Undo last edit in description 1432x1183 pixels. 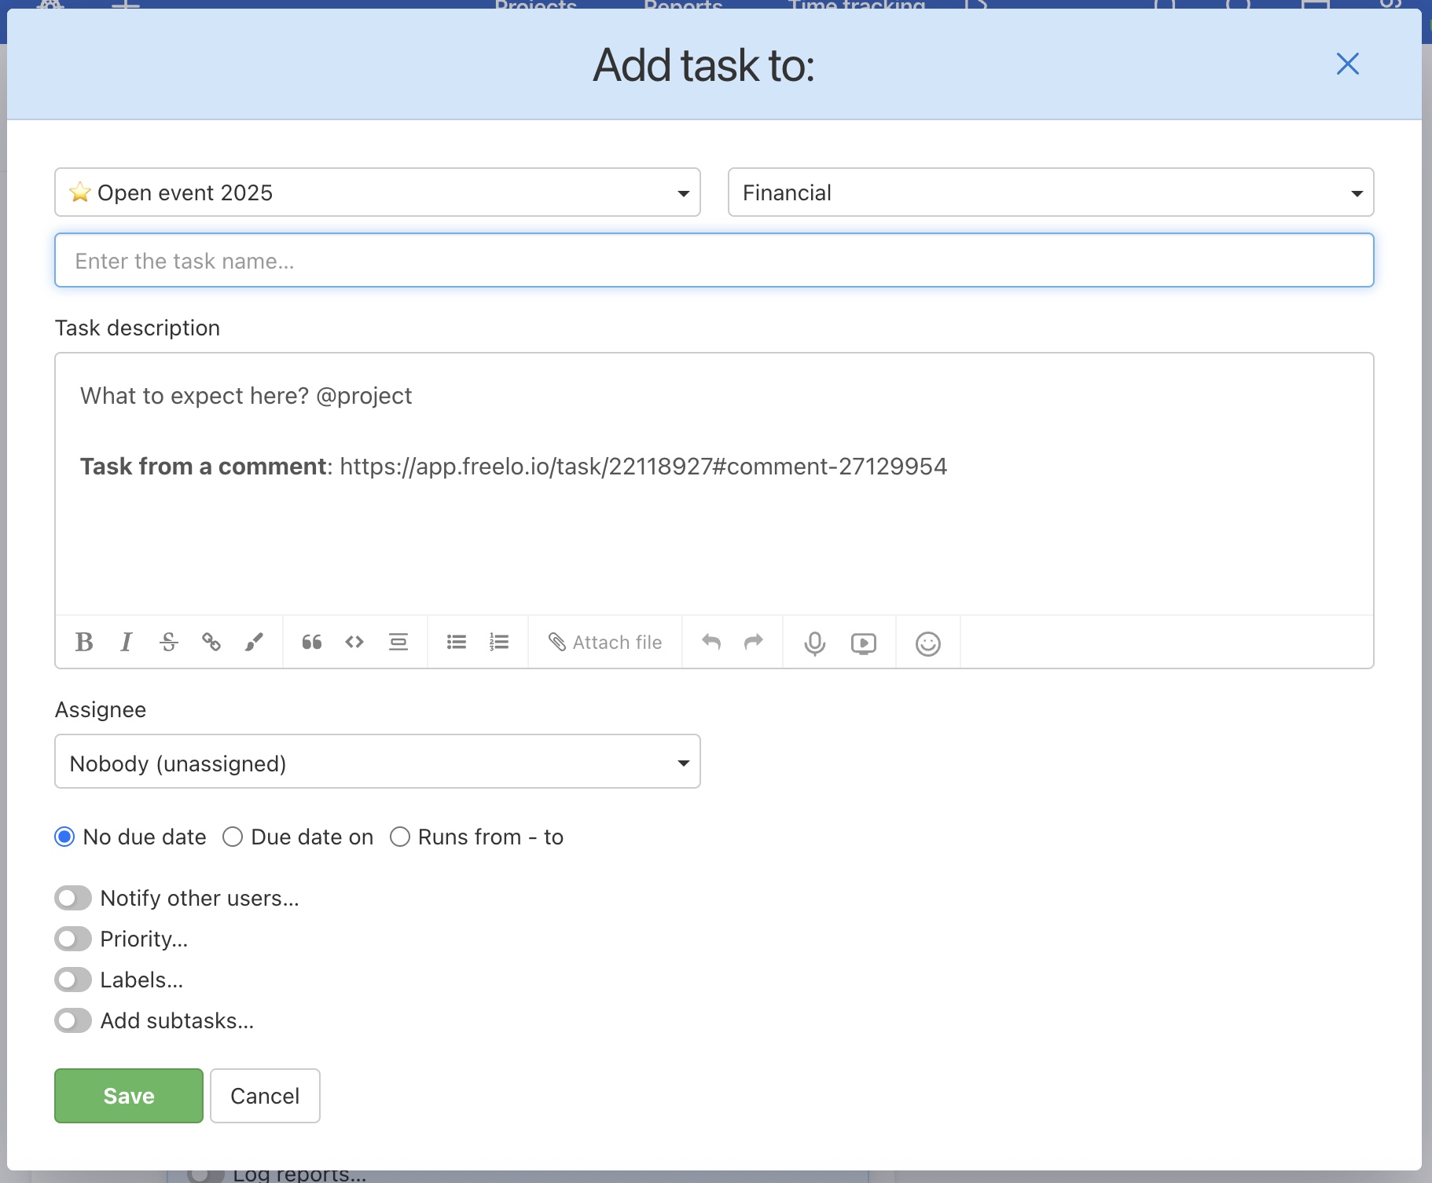pyautogui.click(x=711, y=643)
